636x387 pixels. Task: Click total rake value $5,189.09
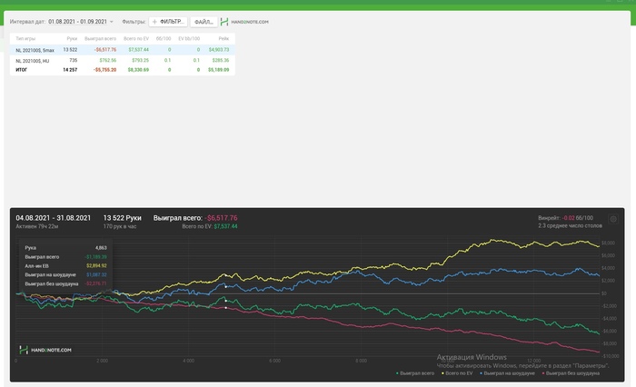[x=219, y=70]
